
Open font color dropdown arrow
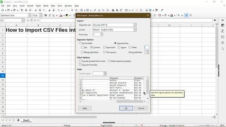[64, 16]
